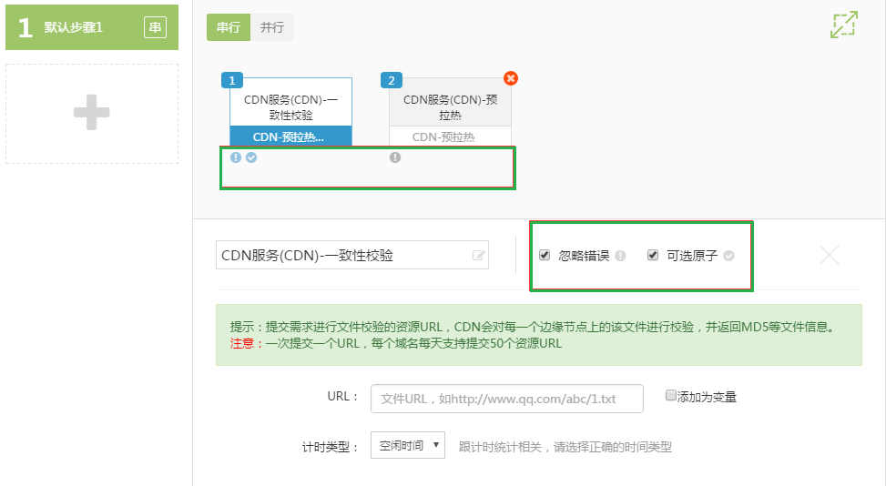Image resolution: width=886 pixels, height=486 pixels.
Task: Remove step 2 with red X icon
Action: [511, 78]
